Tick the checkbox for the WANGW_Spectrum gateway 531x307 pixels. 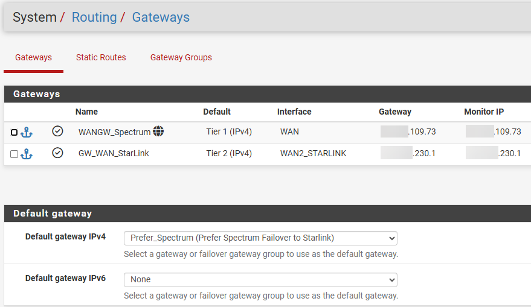(x=14, y=132)
